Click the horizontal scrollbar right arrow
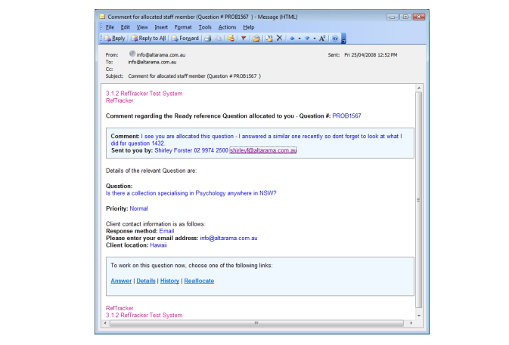This screenshot has width=509, height=345. [x=411, y=323]
